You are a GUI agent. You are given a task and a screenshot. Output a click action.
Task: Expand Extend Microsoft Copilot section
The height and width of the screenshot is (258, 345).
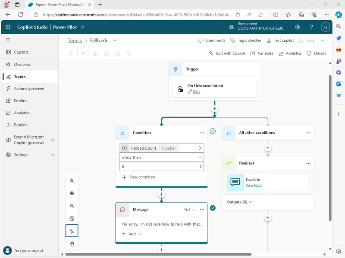click(x=53, y=140)
